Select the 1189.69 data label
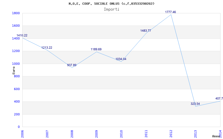Image resolution: width=223 pixels, height=139 pixels. click(x=96, y=49)
